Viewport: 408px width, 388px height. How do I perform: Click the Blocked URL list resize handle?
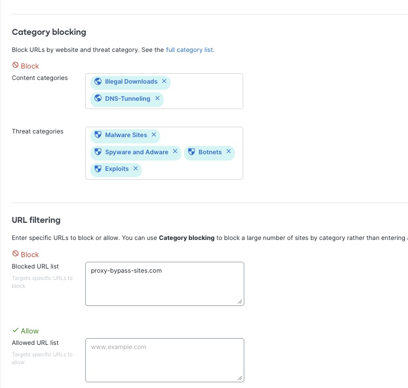tap(240, 302)
